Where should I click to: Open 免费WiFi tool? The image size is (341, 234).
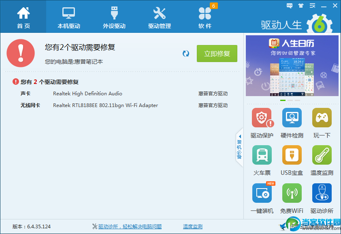click(292, 198)
